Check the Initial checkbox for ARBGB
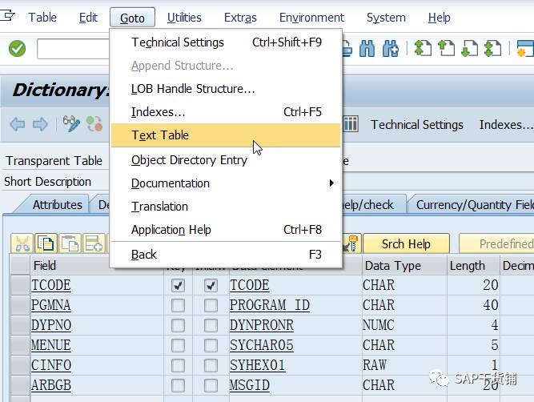Screen dimensions: 534x402 point(211,386)
